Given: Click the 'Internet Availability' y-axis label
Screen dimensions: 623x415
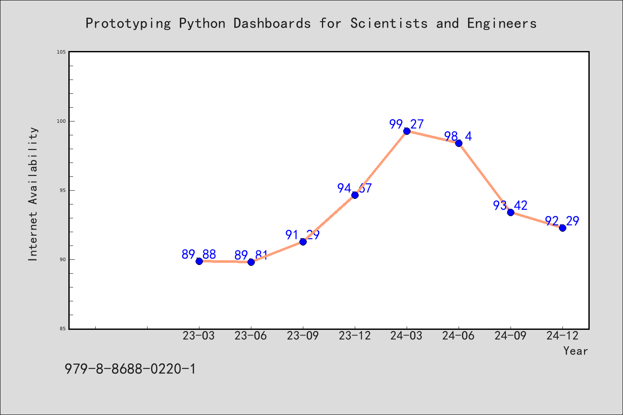Looking at the screenshot, I should [33, 194].
